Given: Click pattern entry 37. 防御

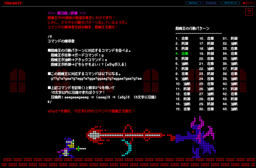Looking at the screenshot, I should (230, 69).
